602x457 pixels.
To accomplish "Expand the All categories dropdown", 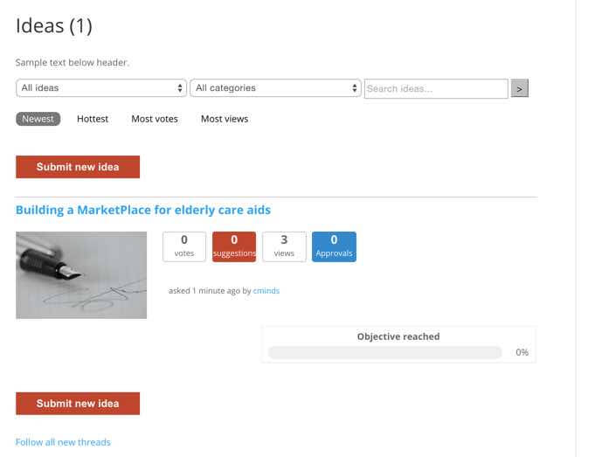I will pos(275,88).
